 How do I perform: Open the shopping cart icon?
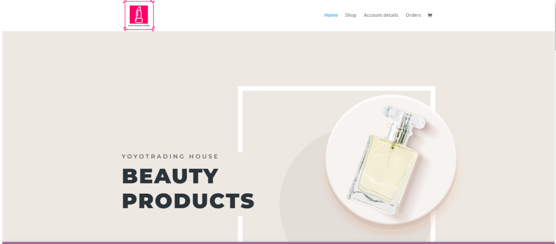pyautogui.click(x=430, y=15)
